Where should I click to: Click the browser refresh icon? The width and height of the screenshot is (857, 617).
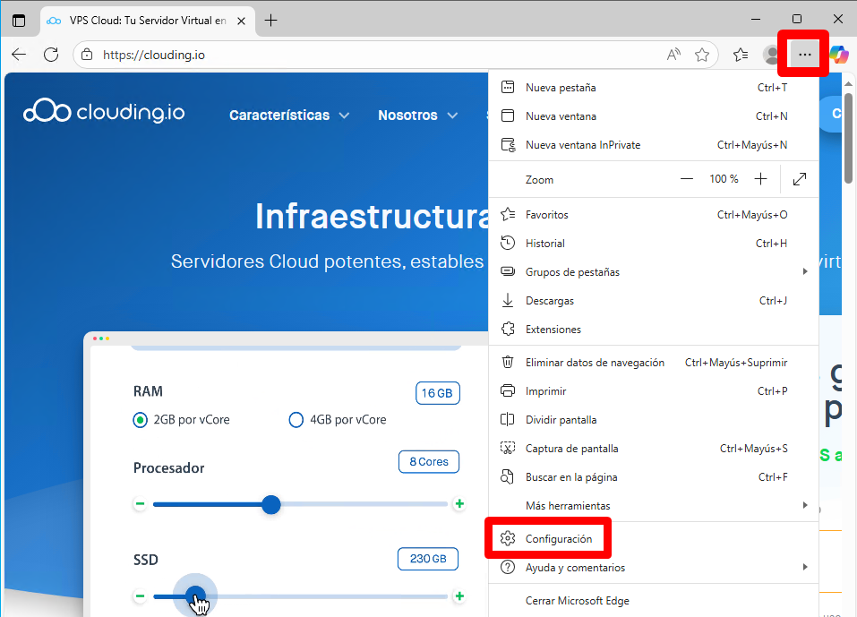[x=51, y=55]
